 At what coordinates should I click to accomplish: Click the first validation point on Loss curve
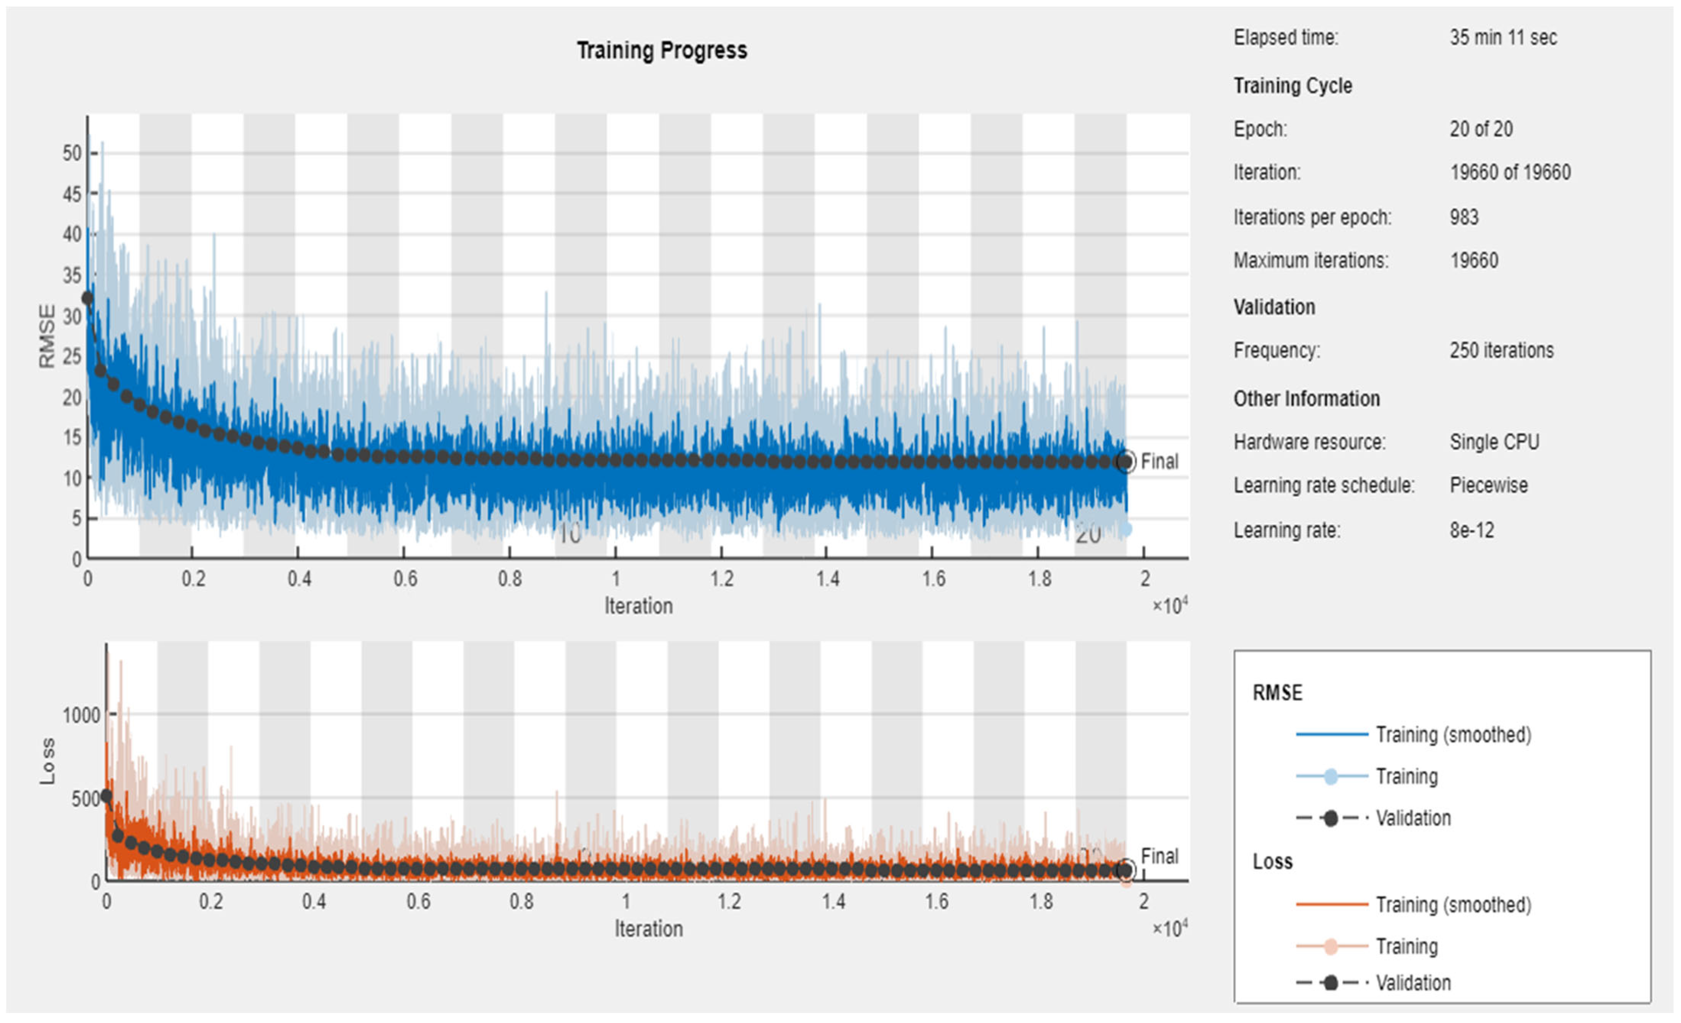pyautogui.click(x=106, y=796)
